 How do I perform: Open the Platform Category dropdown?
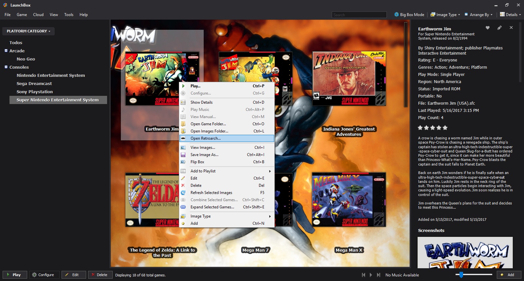[28, 31]
